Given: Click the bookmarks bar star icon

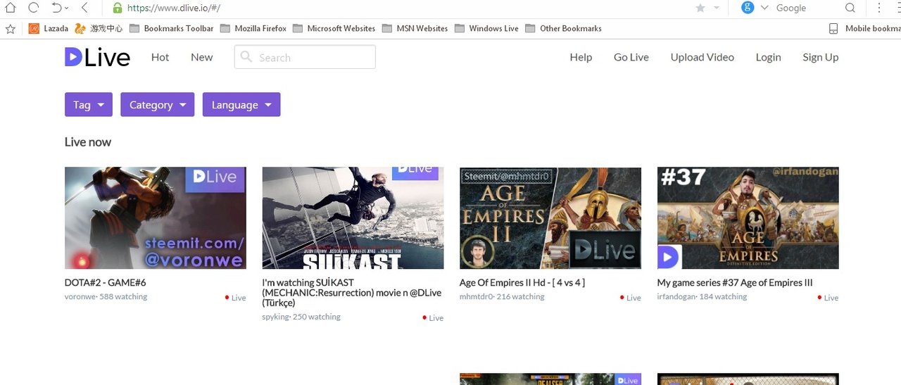Looking at the screenshot, I should [x=10, y=29].
